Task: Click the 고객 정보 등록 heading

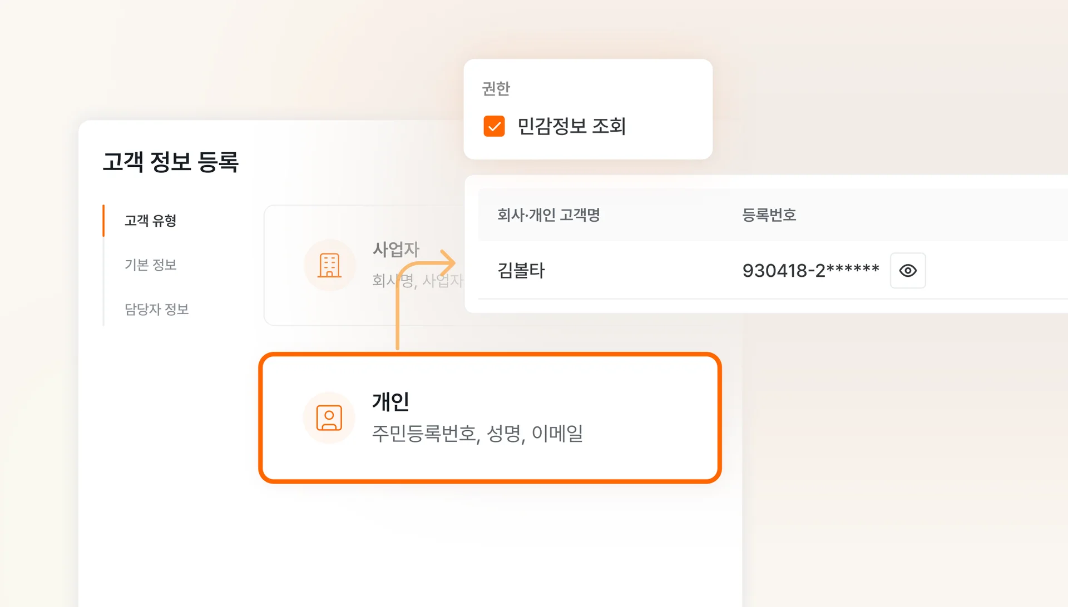Action: (x=171, y=162)
